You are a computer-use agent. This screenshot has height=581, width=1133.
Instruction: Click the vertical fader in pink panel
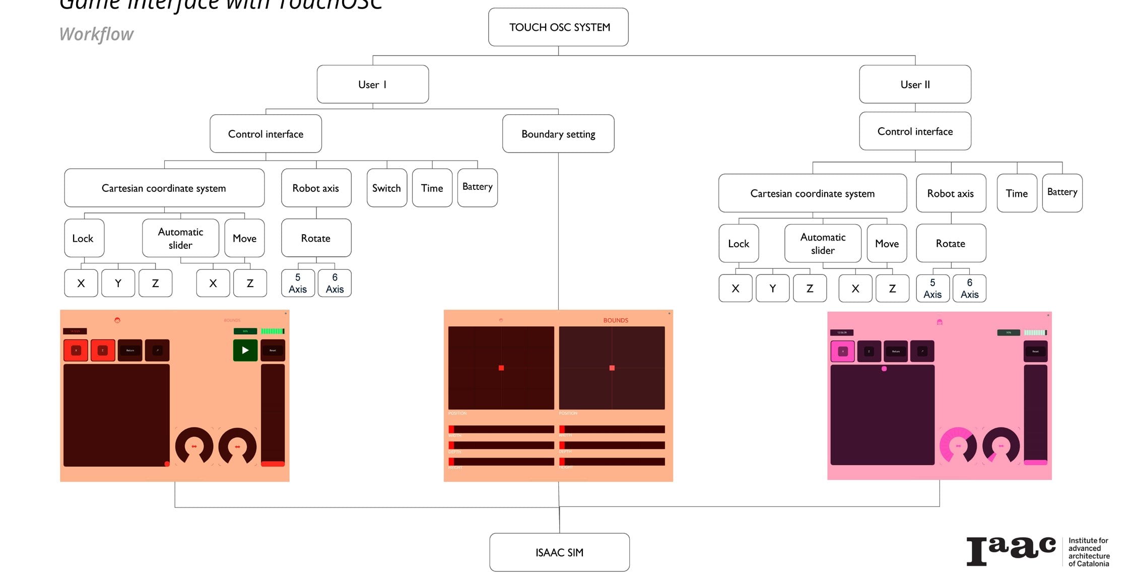pos(1036,415)
